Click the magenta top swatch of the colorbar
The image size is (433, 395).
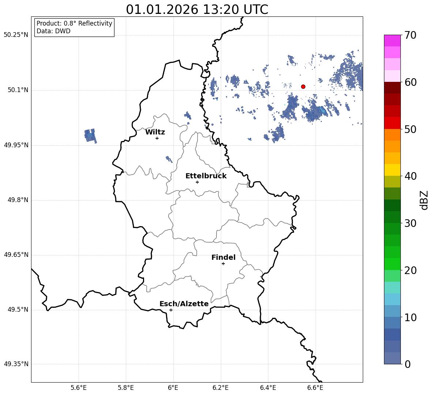(x=392, y=41)
